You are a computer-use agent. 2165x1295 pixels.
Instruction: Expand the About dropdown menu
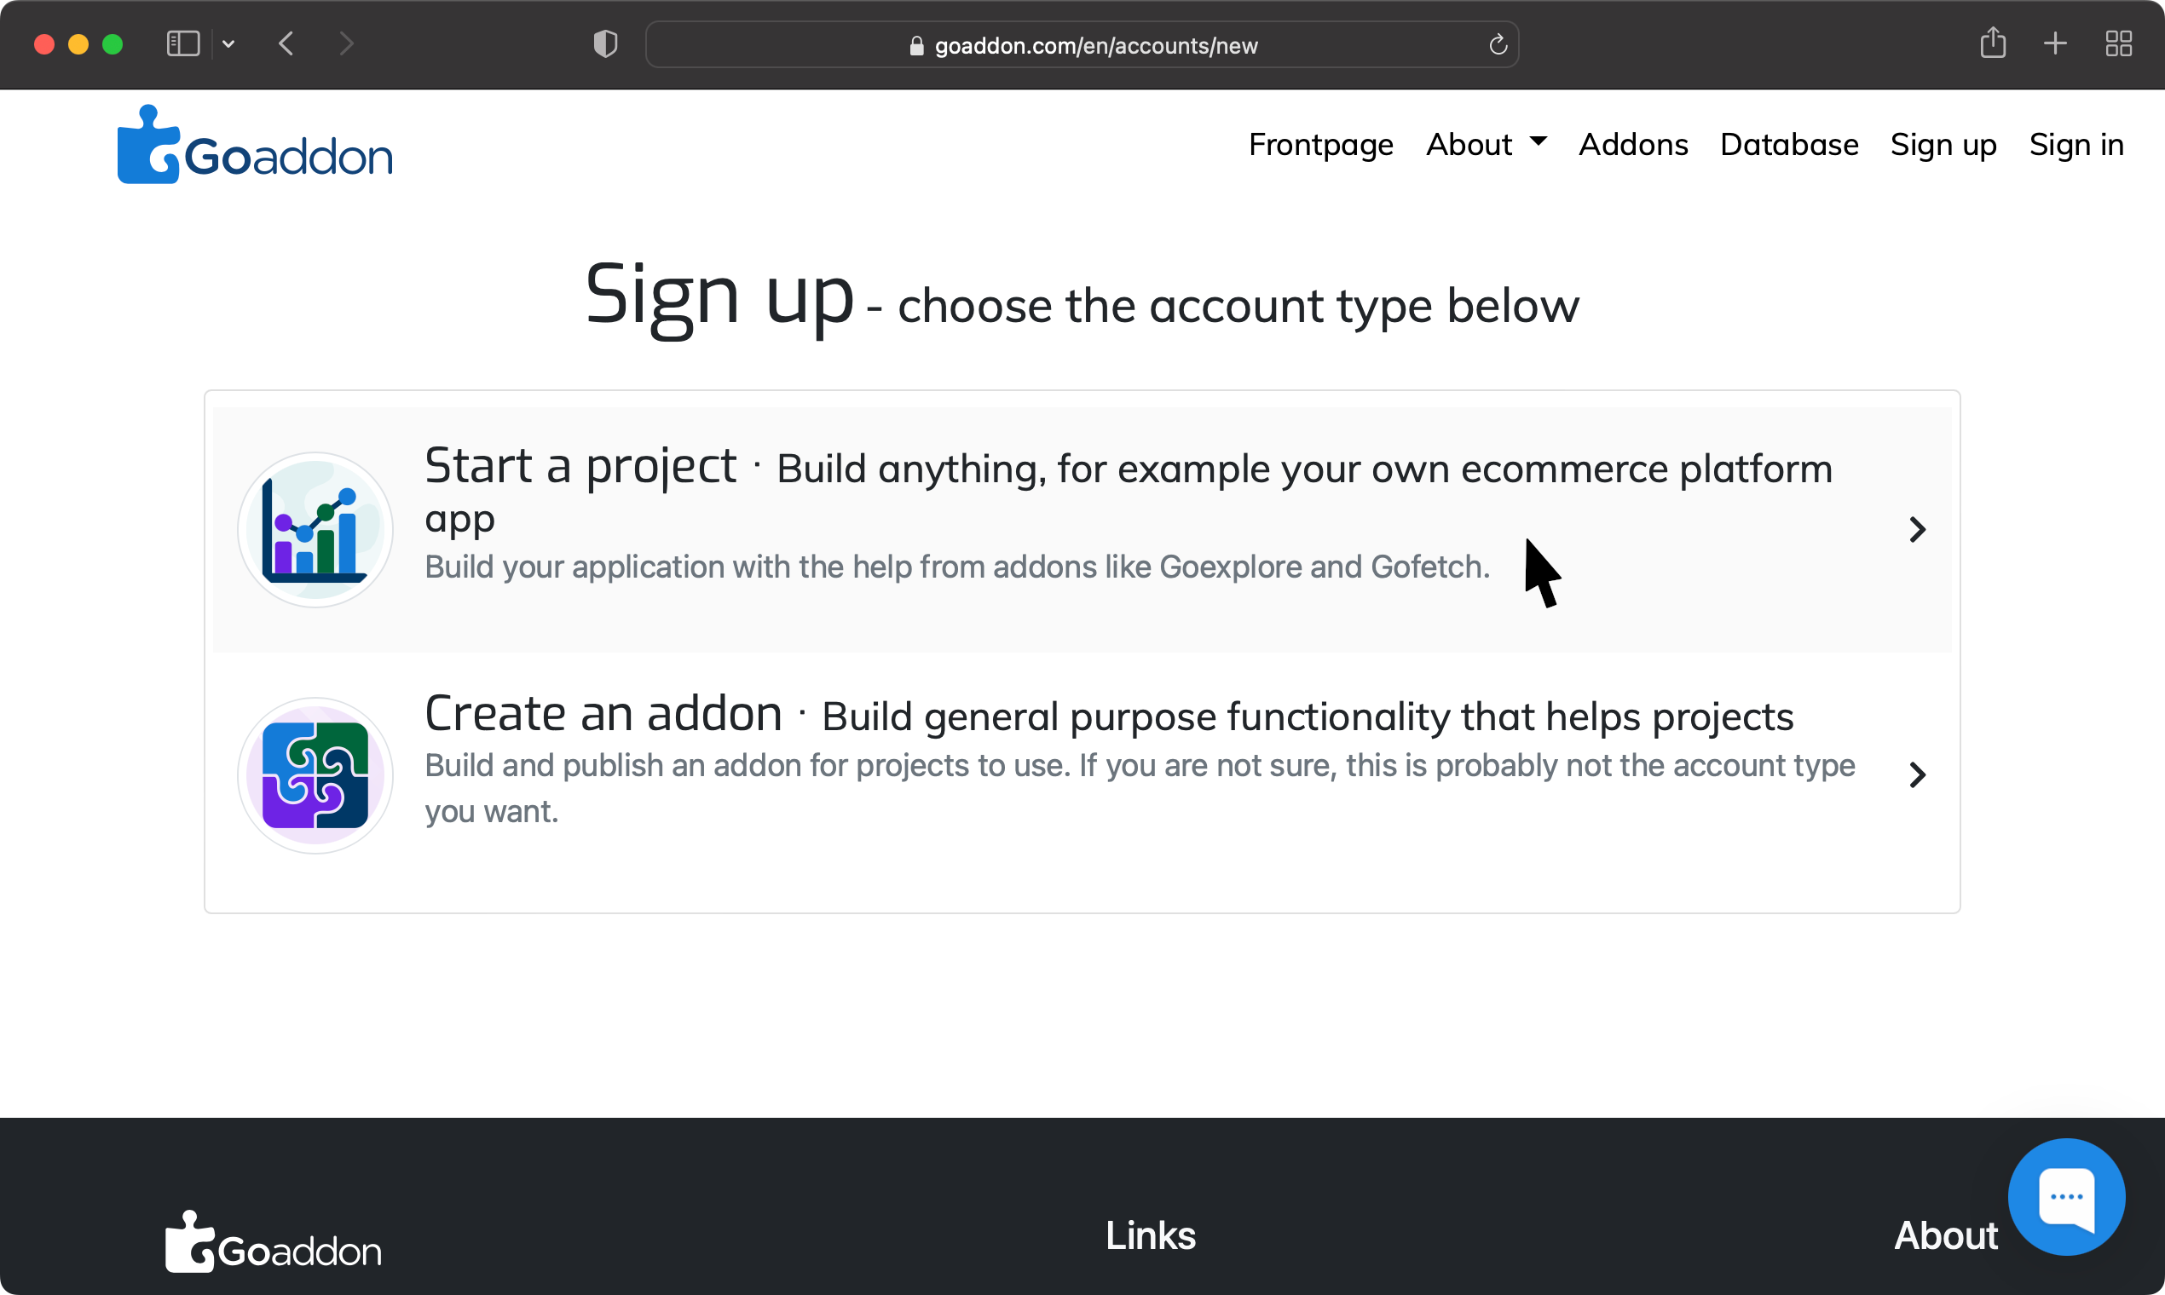click(x=1486, y=144)
